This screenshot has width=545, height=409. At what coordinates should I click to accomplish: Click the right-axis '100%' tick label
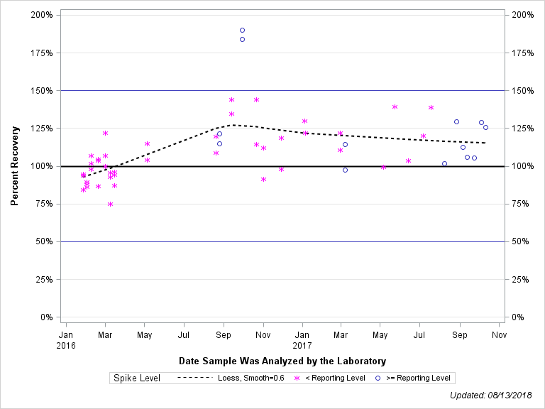[x=523, y=166]
